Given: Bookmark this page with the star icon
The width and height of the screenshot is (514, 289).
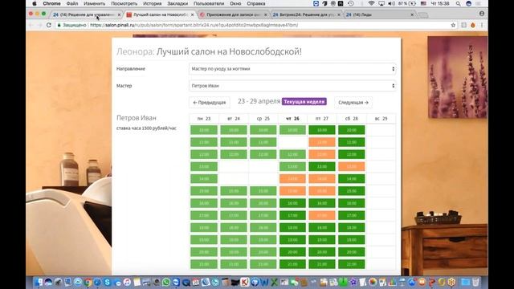Looking at the screenshot, I should click(453, 25).
